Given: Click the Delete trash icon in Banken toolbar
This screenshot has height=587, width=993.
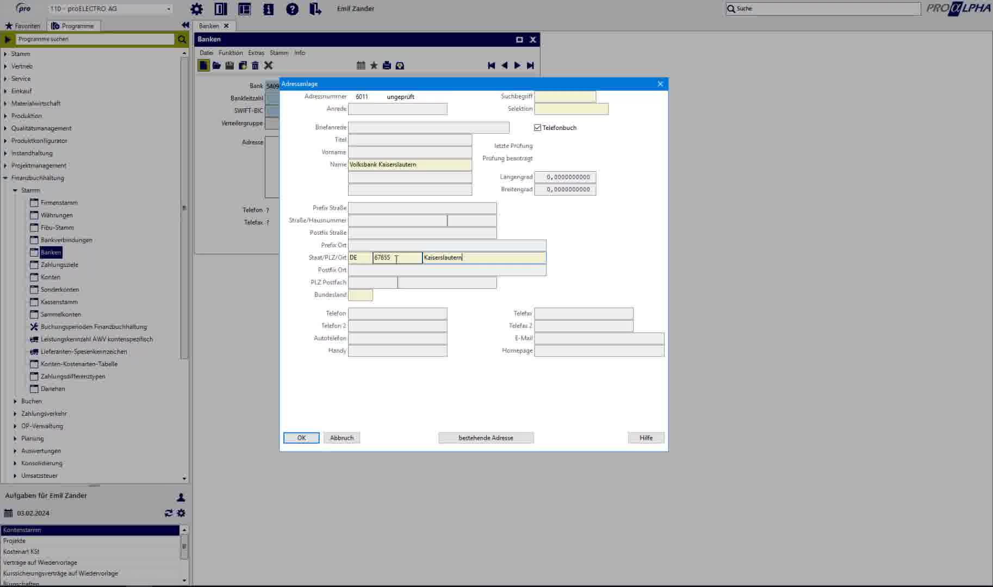Looking at the screenshot, I should (x=255, y=65).
